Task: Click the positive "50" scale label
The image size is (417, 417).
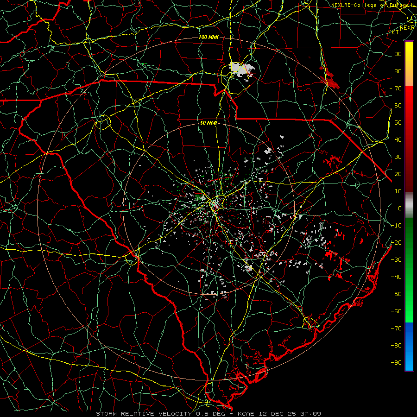Action: tap(398, 123)
